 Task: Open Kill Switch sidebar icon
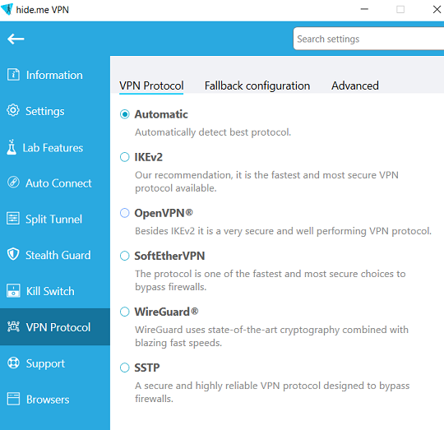[13, 291]
